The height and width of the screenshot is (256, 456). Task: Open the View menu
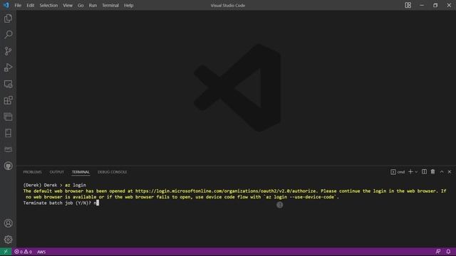(x=68, y=5)
